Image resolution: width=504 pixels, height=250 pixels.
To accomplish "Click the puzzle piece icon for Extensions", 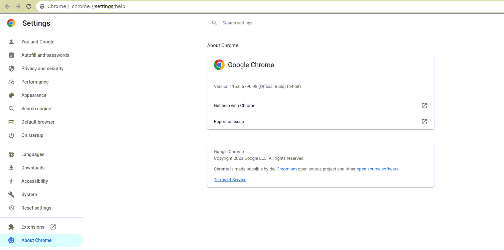I will tap(11, 227).
